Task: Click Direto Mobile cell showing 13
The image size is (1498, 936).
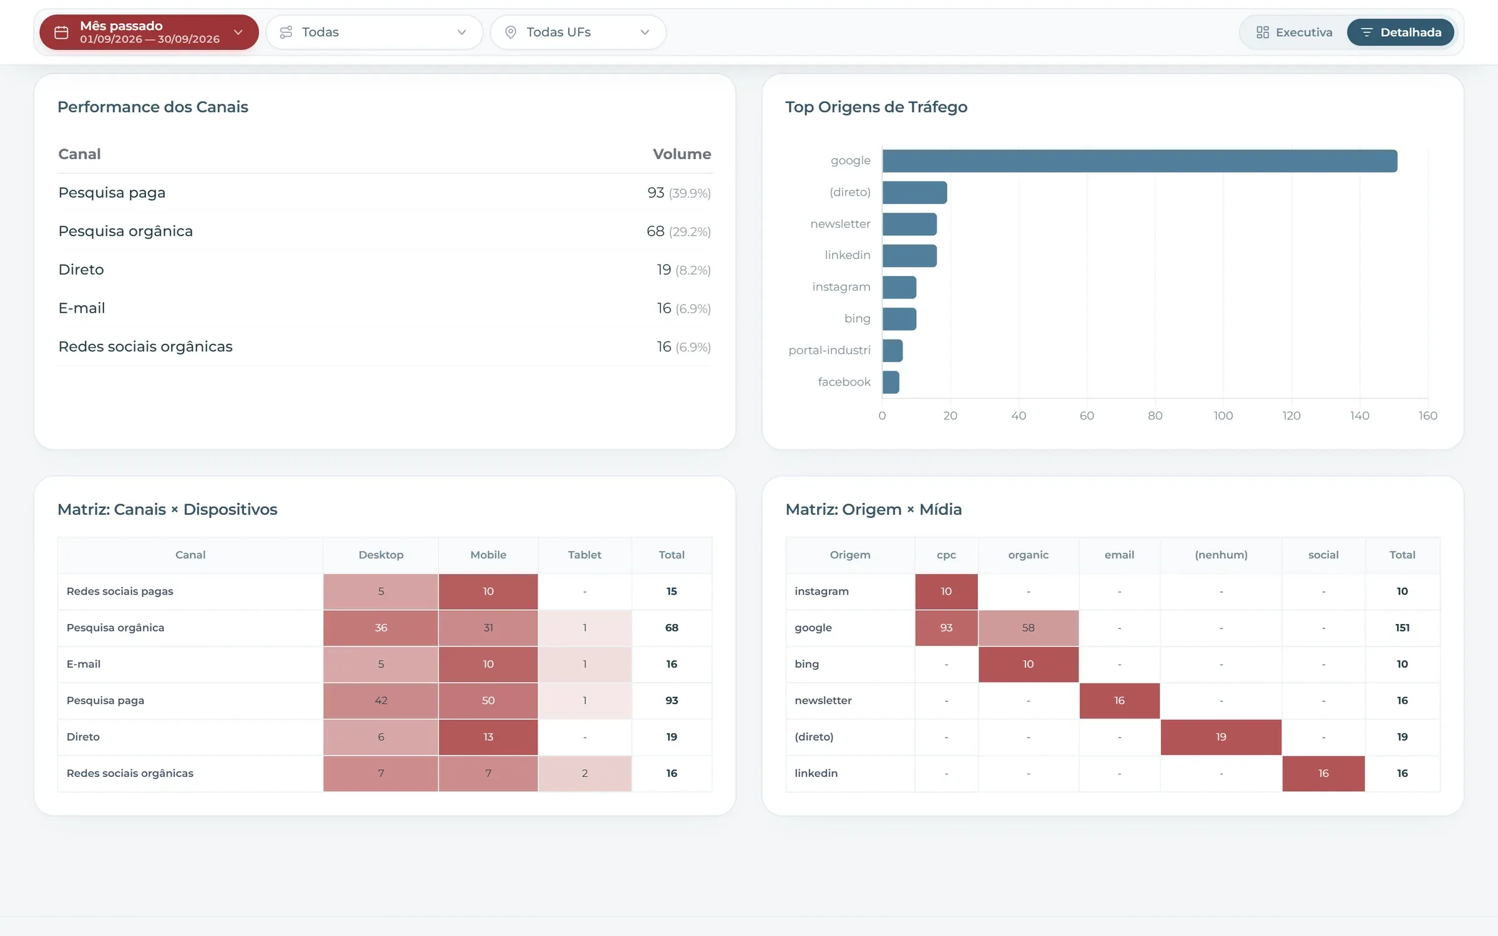Action: pyautogui.click(x=488, y=737)
